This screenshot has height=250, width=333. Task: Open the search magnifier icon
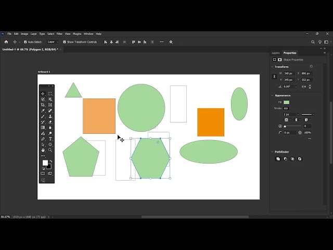tap(313, 42)
